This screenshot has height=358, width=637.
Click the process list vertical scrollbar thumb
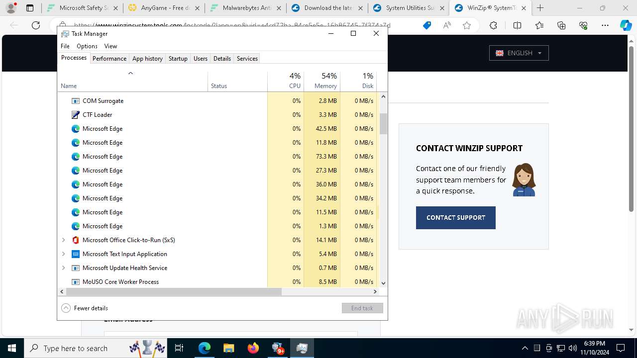point(383,124)
